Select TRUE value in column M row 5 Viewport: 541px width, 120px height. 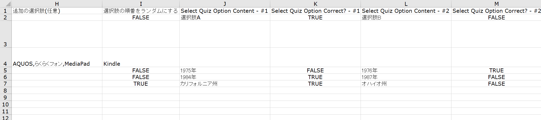point(496,70)
